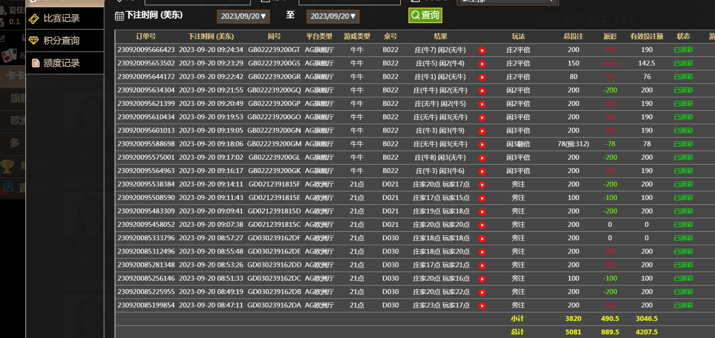
Task: Click the 玩法 column header
Action: (x=518, y=36)
